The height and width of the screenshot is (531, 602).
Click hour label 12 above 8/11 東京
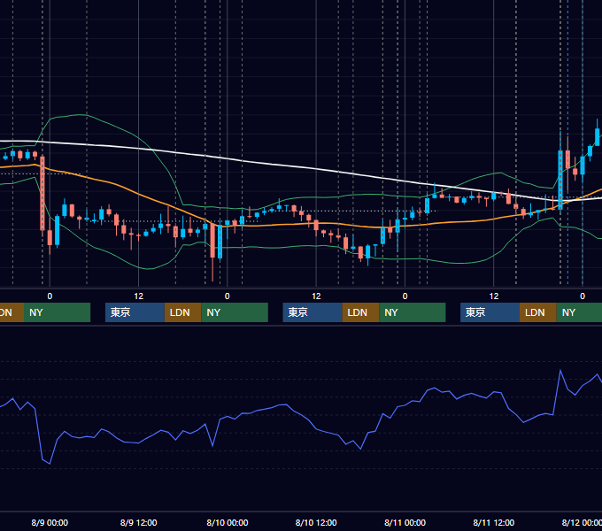pyautogui.click(x=494, y=296)
